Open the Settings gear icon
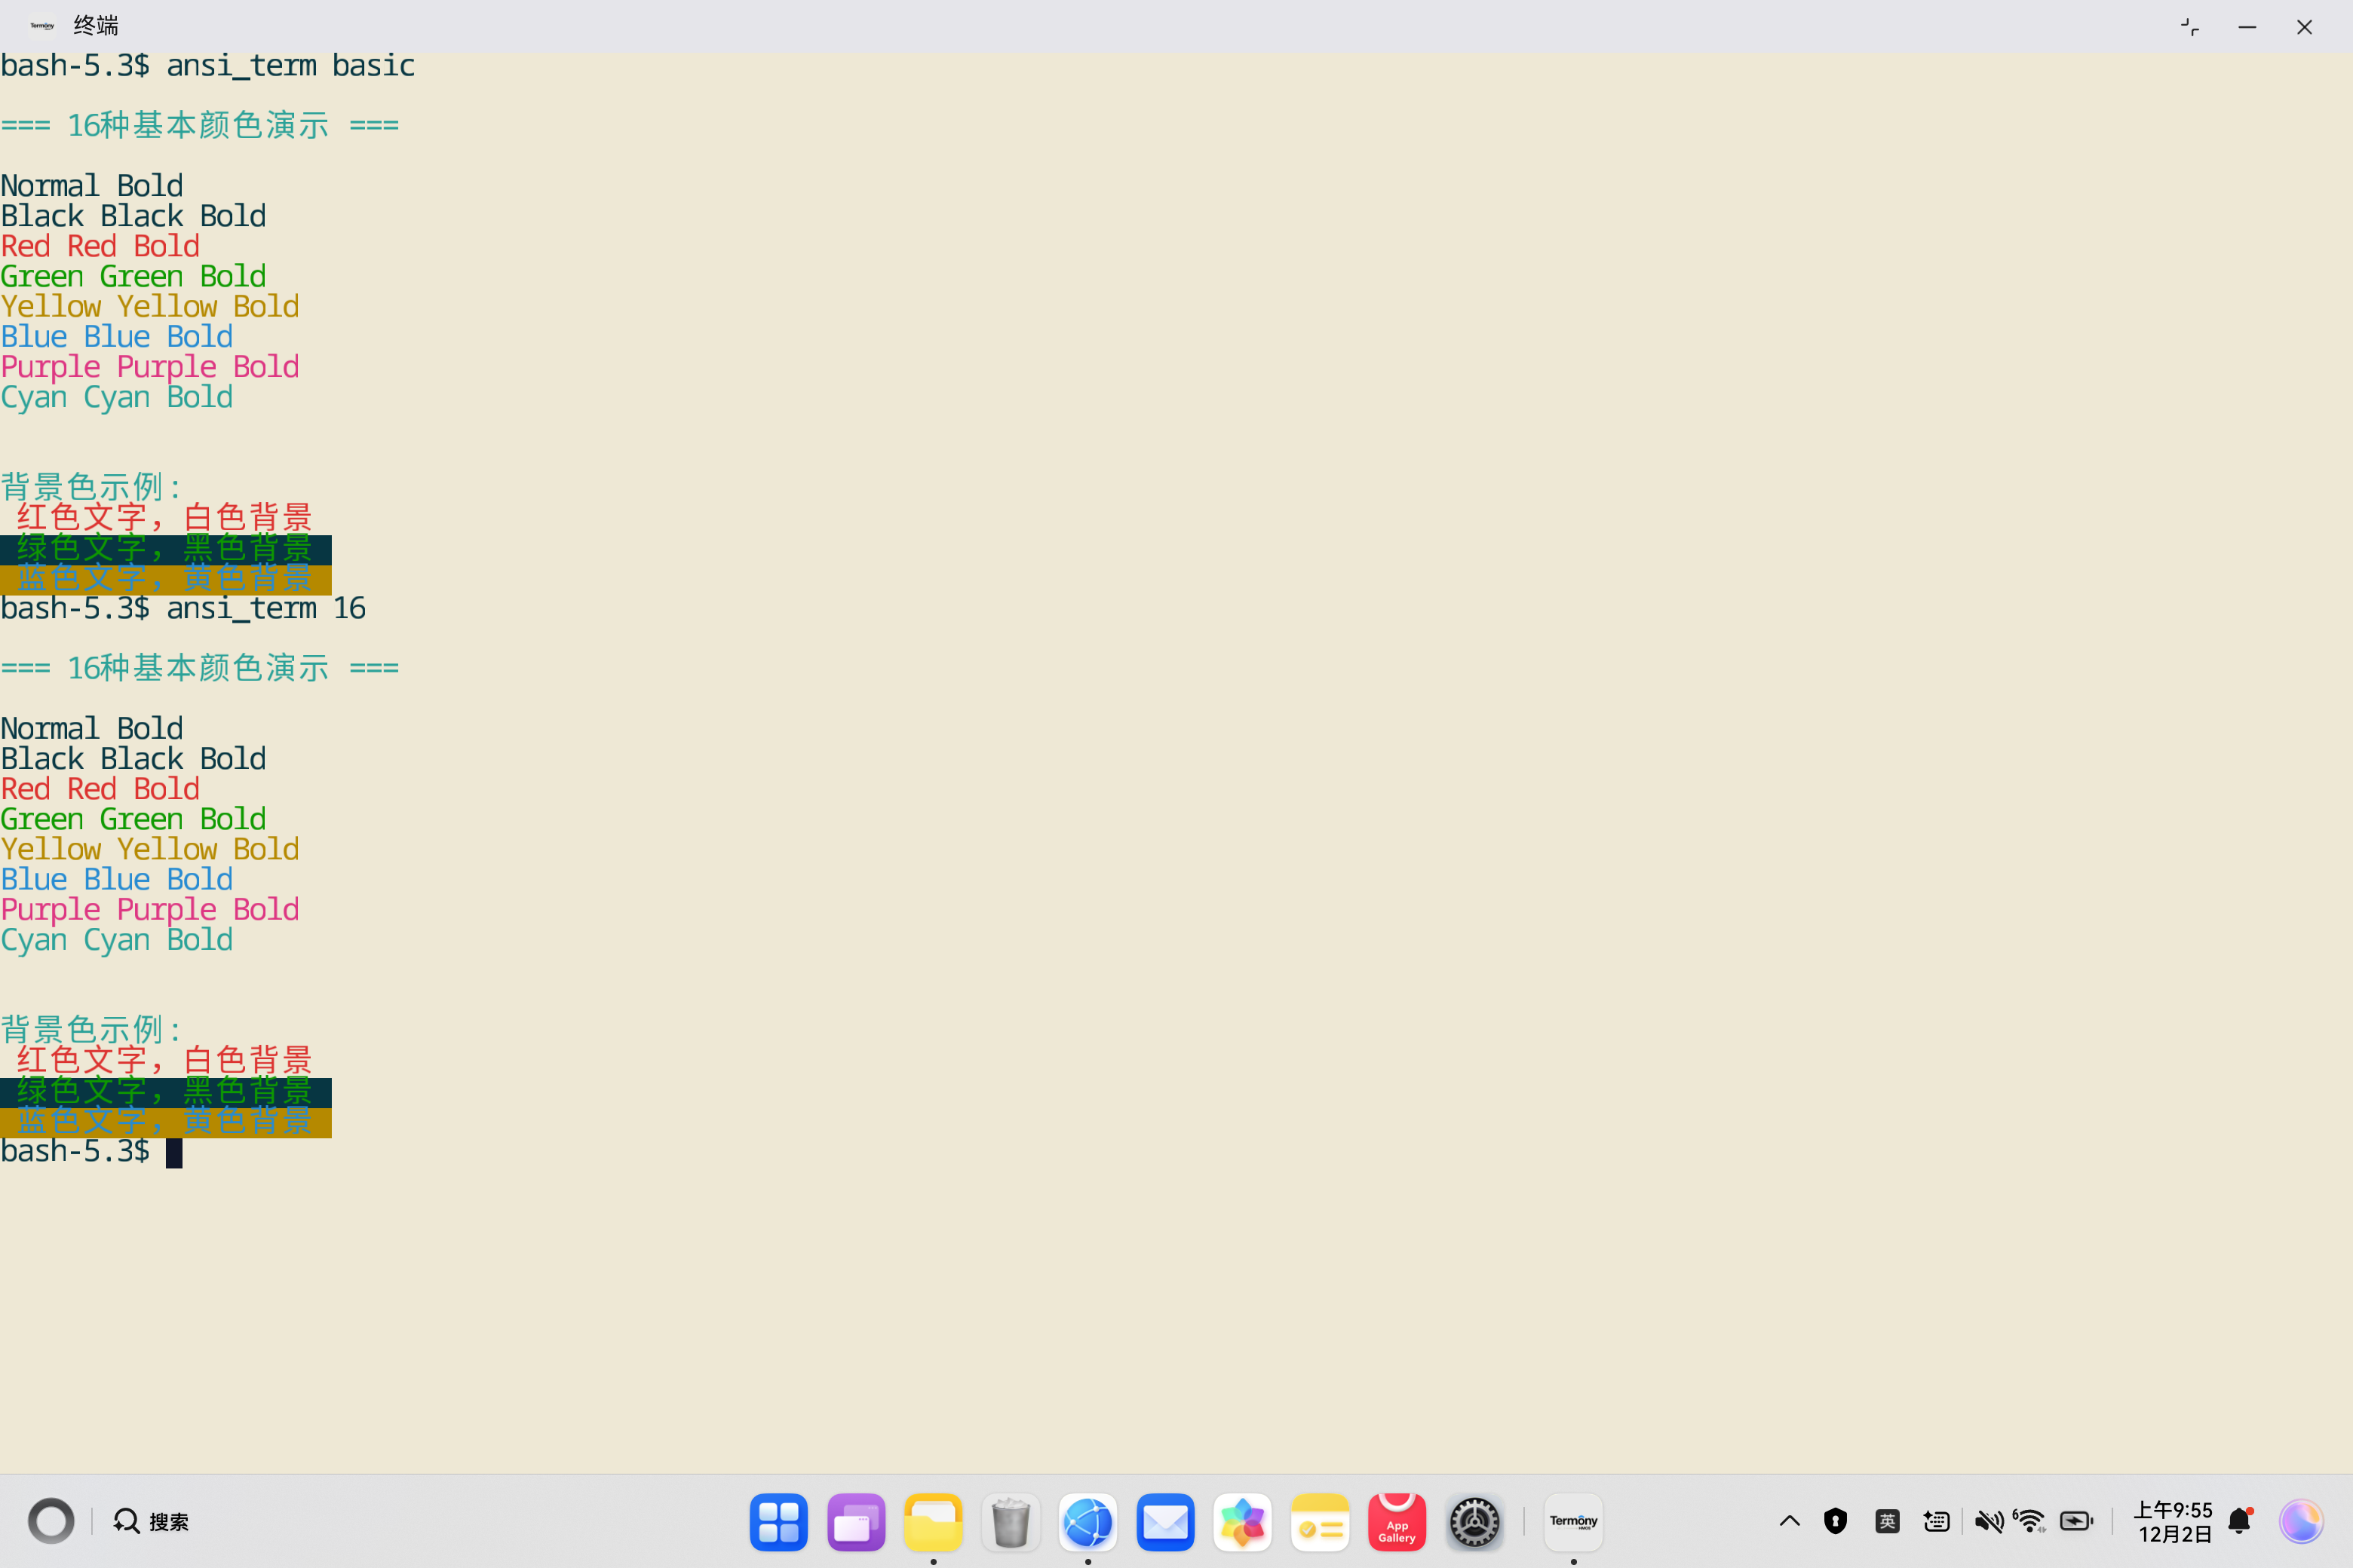The height and width of the screenshot is (1568, 2353). click(x=1474, y=1521)
